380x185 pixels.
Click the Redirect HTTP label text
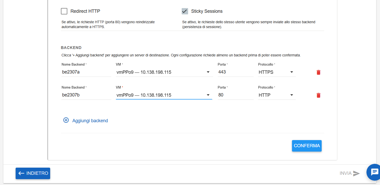pos(85,11)
